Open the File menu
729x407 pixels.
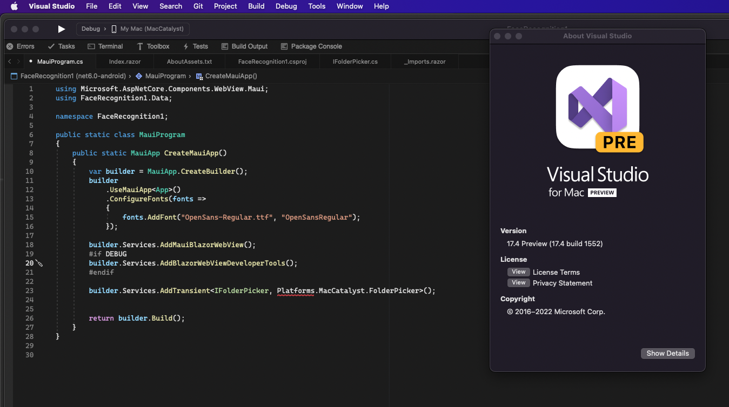[x=92, y=6]
